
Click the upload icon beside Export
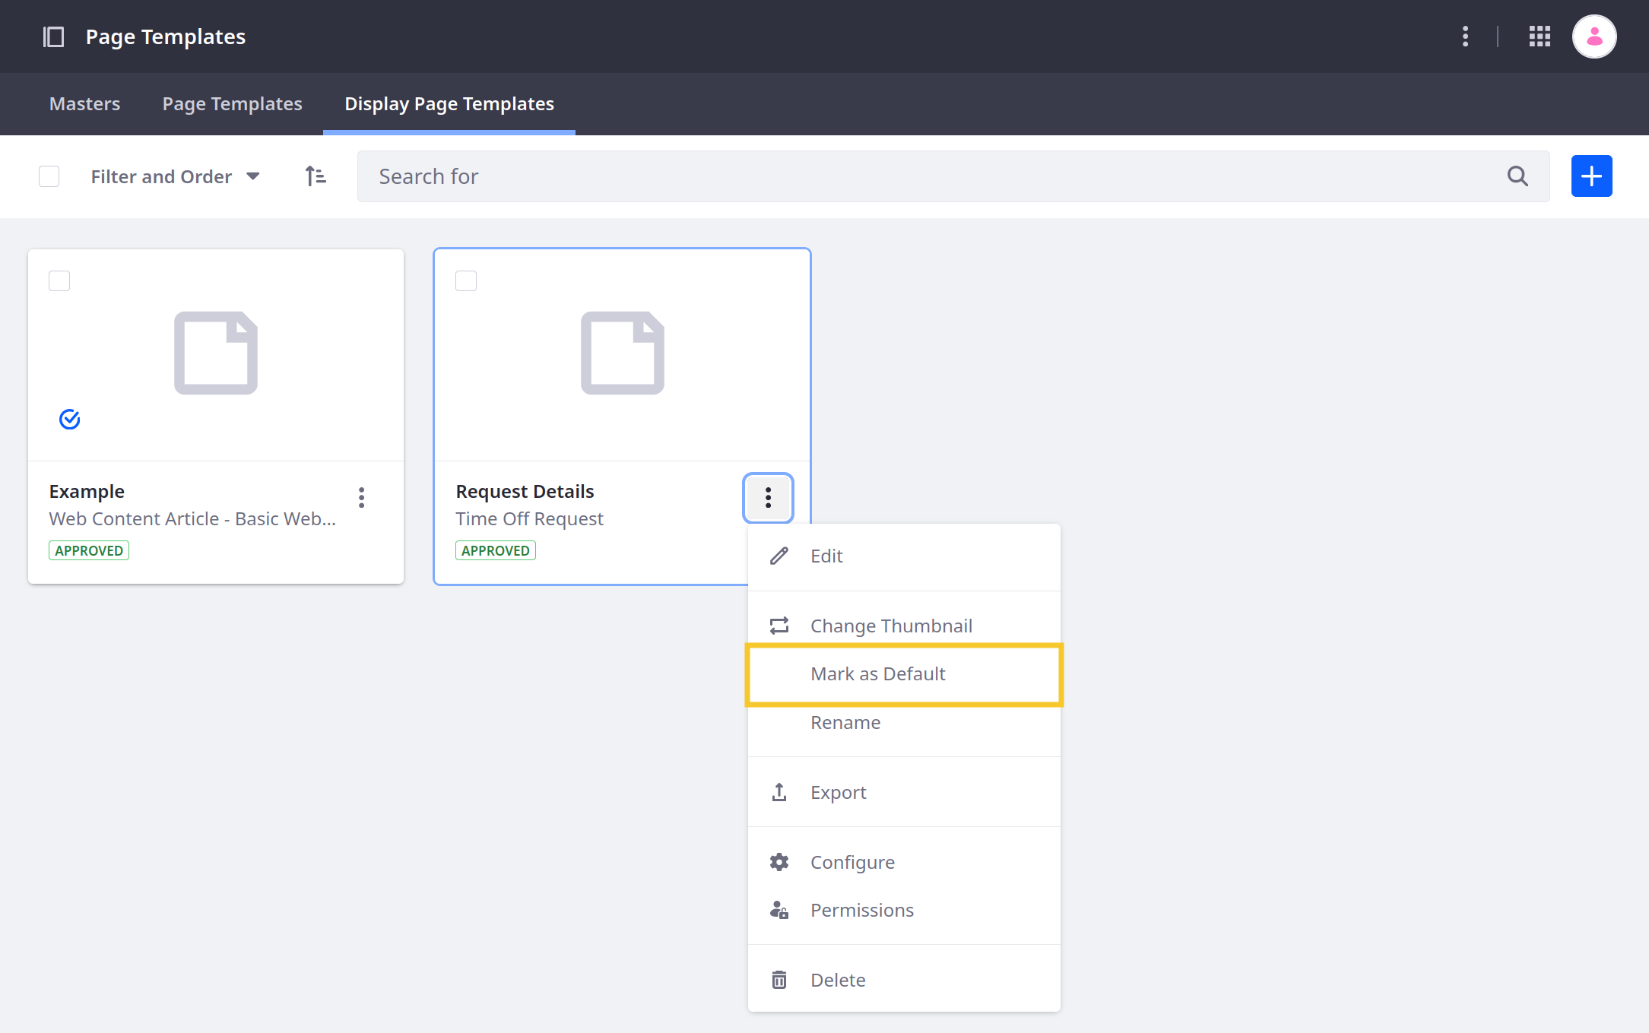coord(779,792)
